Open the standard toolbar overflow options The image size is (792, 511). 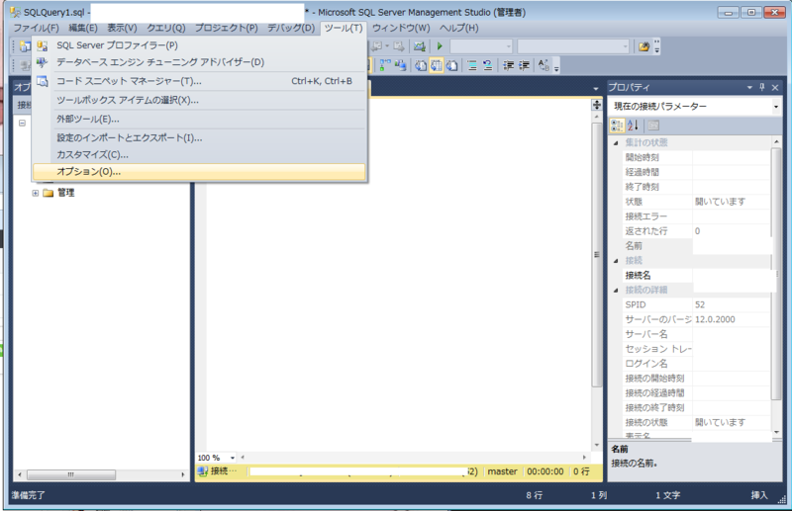[656, 46]
